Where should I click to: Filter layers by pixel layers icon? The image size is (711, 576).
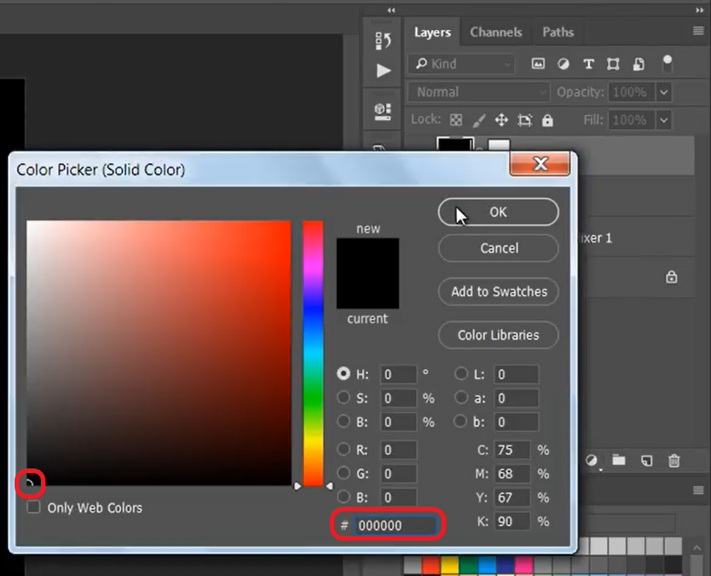click(538, 64)
